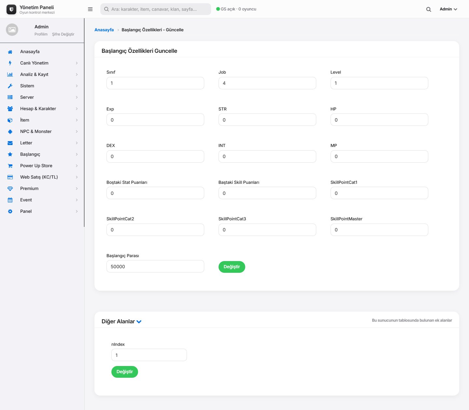Toggle the hamburger sidebar menu icon
This screenshot has width=469, height=410.
[90, 9]
